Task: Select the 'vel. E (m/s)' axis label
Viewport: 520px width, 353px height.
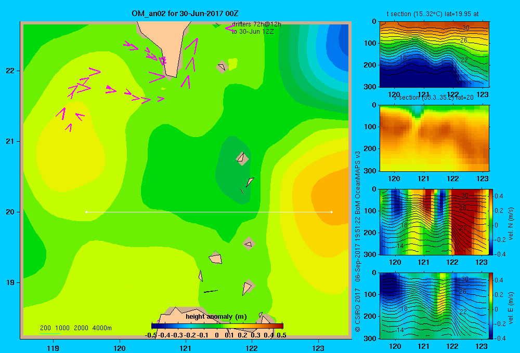Action: point(511,308)
